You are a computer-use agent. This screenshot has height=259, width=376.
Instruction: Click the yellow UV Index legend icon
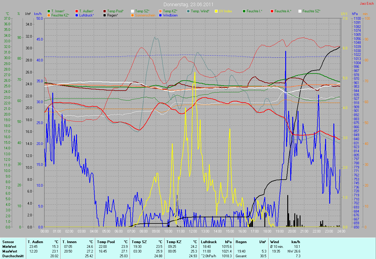coord(216,11)
